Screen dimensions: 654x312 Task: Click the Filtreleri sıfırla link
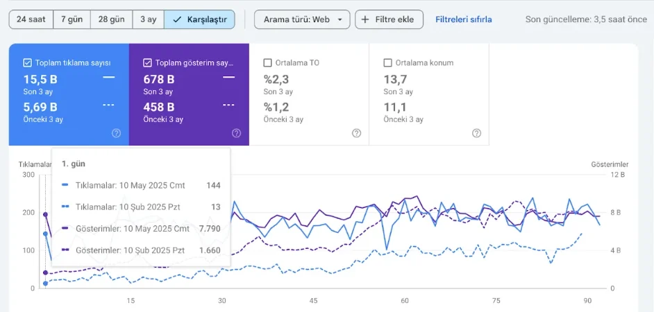click(463, 19)
